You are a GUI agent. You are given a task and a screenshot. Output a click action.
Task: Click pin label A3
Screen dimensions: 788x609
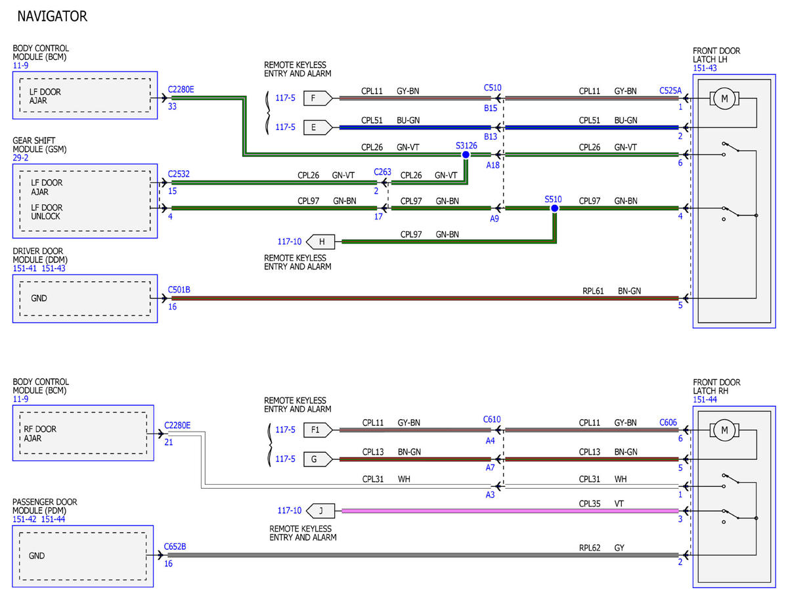click(x=490, y=495)
